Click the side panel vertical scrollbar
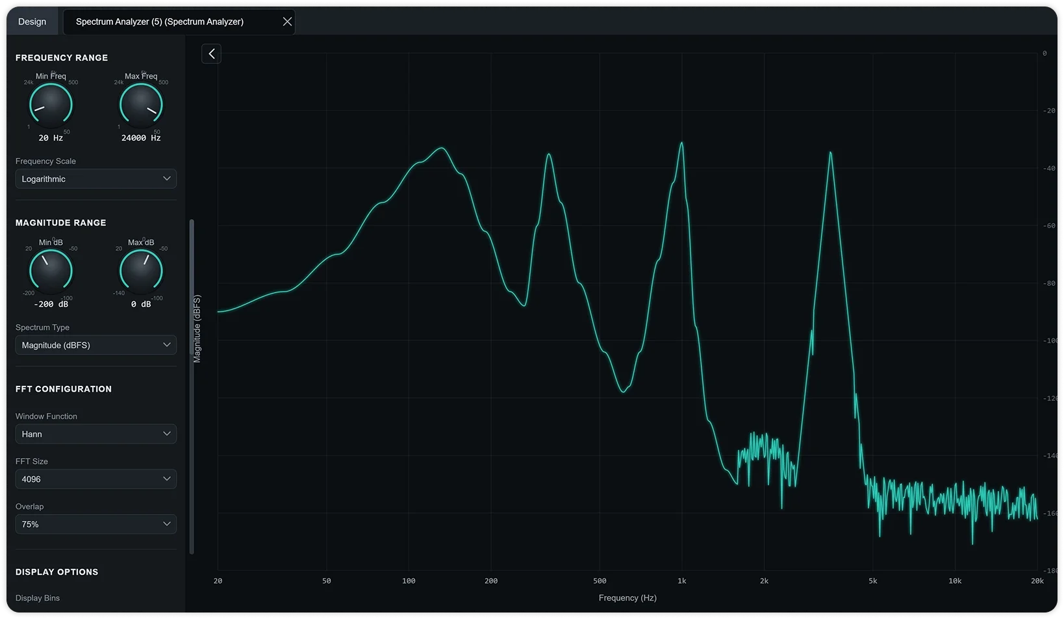Image resolution: width=1064 pixels, height=619 pixels. pyautogui.click(x=192, y=386)
